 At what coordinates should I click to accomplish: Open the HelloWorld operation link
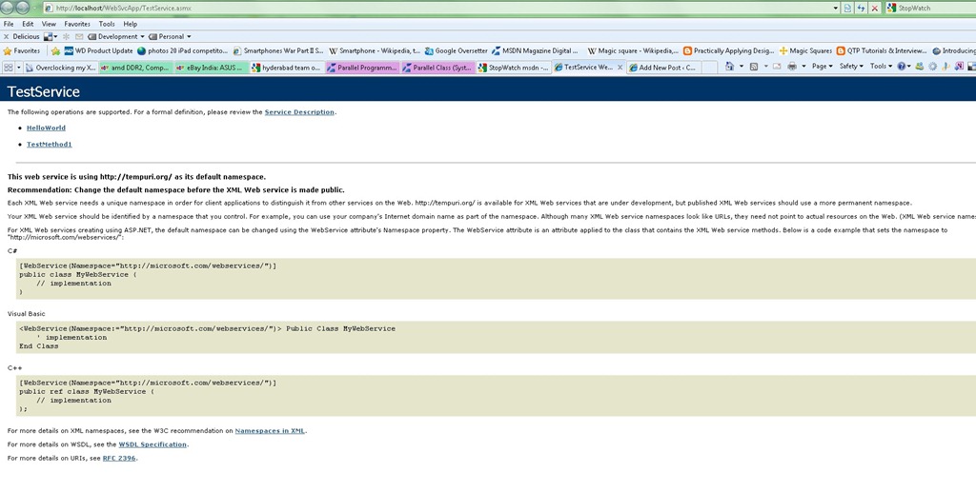(46, 128)
